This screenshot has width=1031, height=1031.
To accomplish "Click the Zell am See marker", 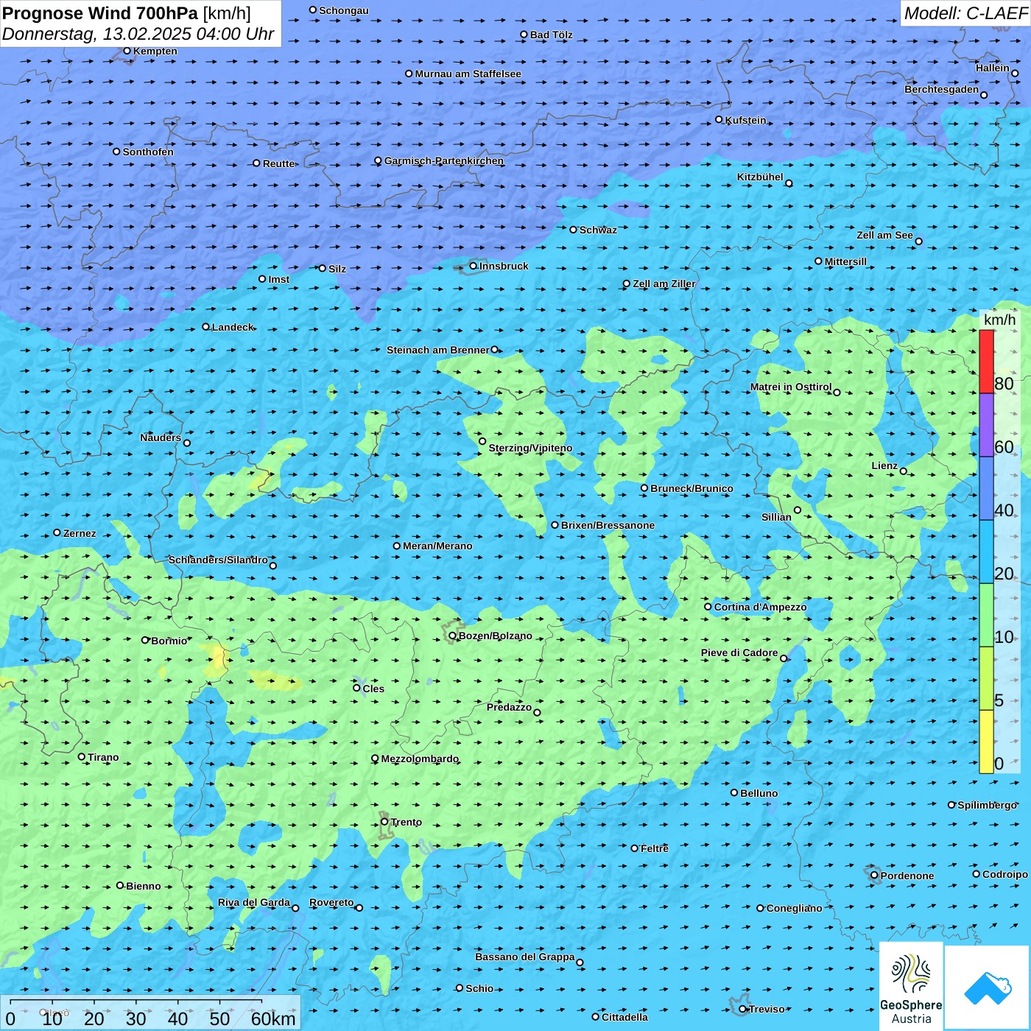I will [918, 242].
